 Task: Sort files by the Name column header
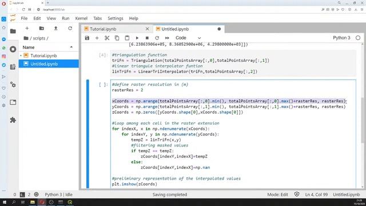(x=49, y=47)
